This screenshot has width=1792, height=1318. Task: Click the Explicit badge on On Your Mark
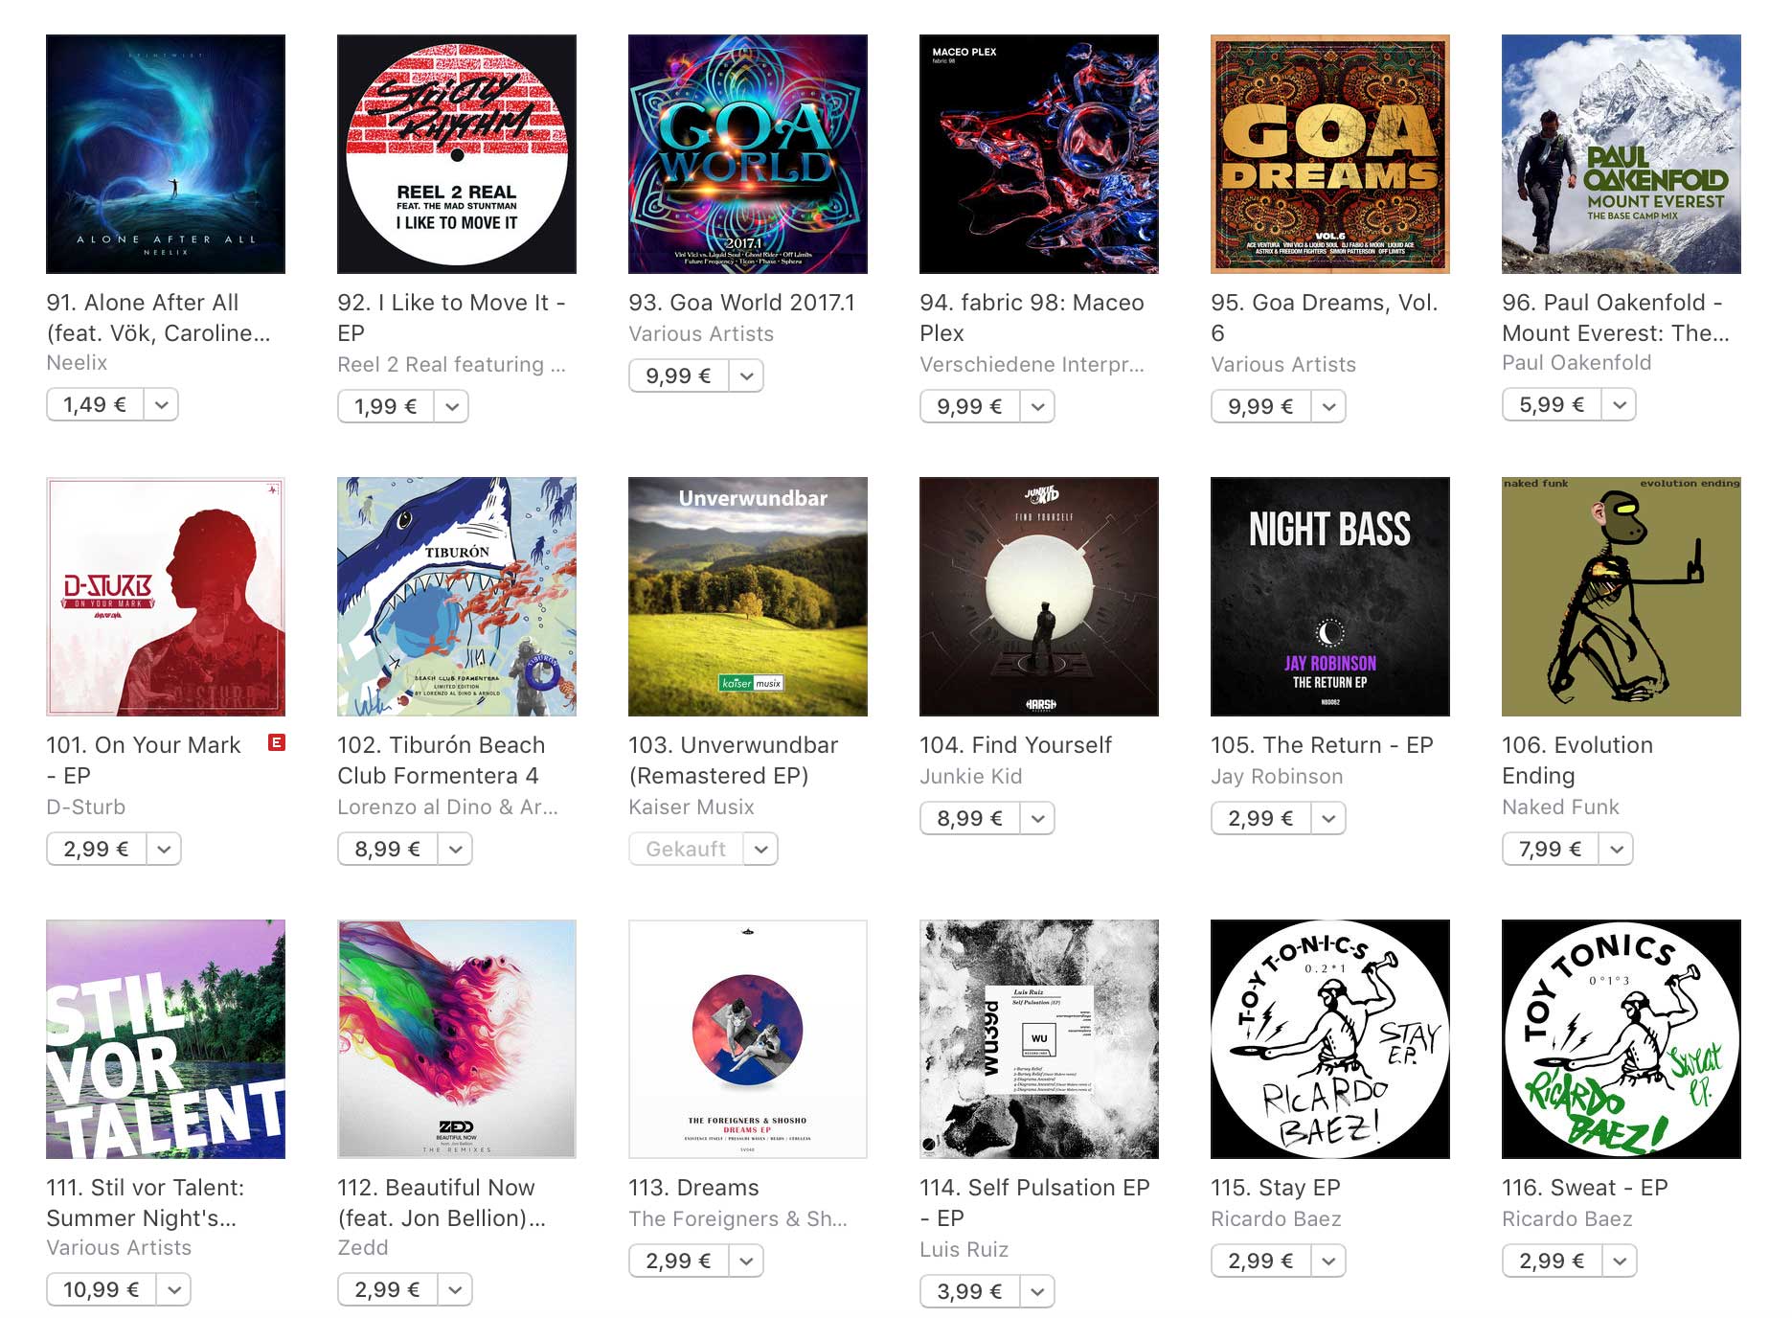pos(277,742)
